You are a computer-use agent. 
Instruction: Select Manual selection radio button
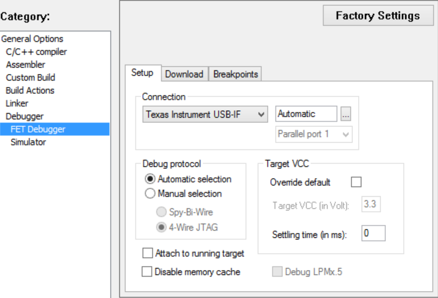pos(150,194)
